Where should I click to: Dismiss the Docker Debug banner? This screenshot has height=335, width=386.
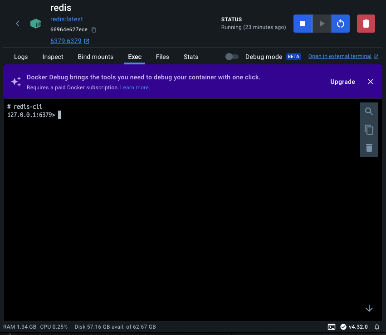tap(370, 82)
